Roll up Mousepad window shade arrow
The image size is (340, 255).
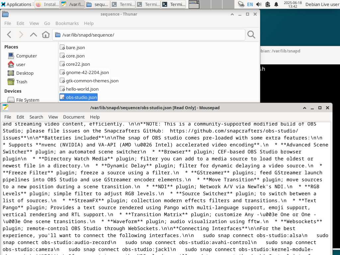tap(305, 108)
